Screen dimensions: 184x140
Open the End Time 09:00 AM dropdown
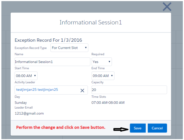click(x=103, y=76)
